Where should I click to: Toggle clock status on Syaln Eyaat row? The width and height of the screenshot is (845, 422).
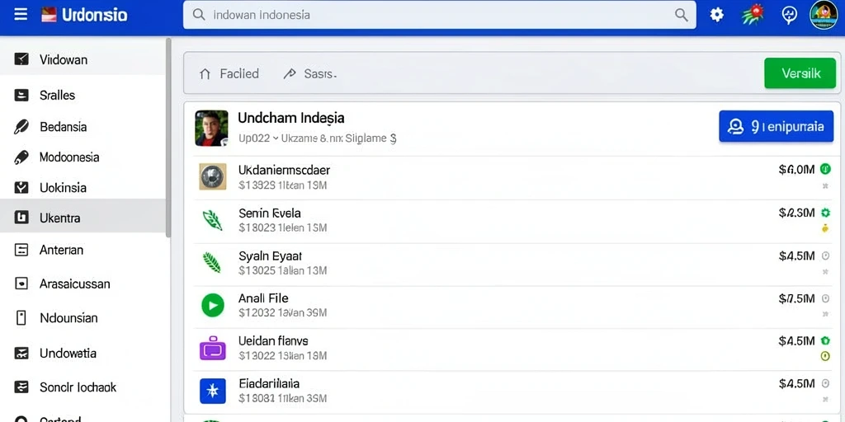[825, 256]
